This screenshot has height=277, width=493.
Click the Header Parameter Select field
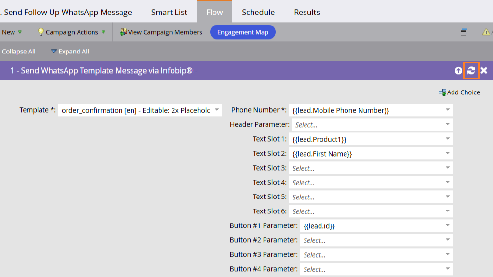[372, 124]
